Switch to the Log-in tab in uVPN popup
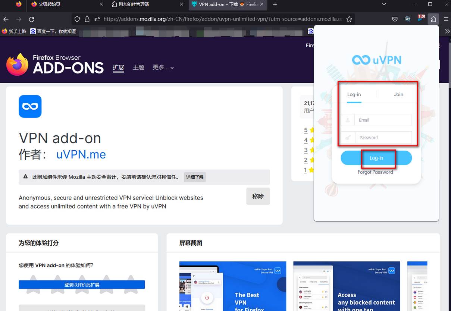The width and height of the screenshot is (451, 311). pos(354,94)
